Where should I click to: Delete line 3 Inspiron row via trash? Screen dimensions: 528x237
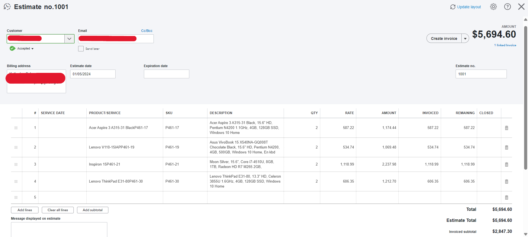[506, 164]
